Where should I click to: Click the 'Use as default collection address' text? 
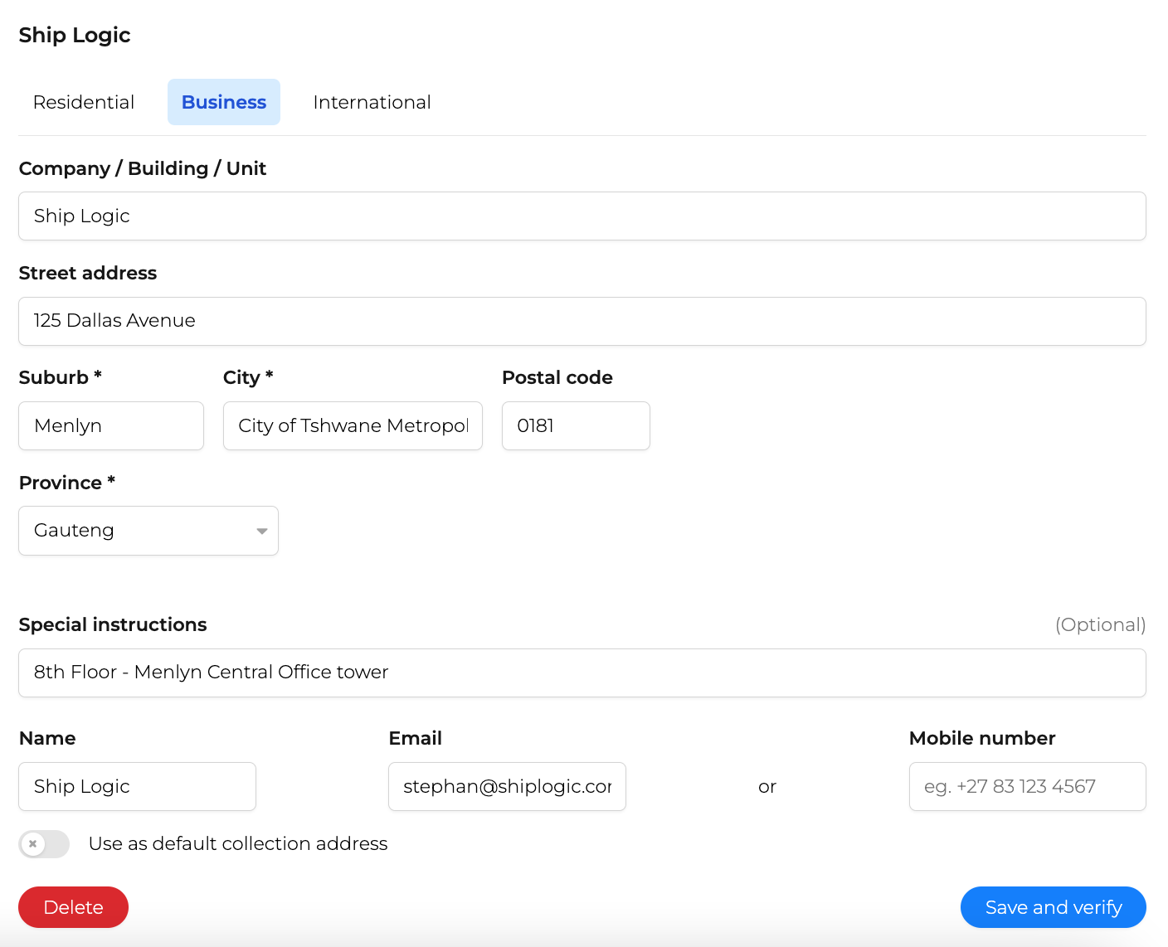click(238, 843)
